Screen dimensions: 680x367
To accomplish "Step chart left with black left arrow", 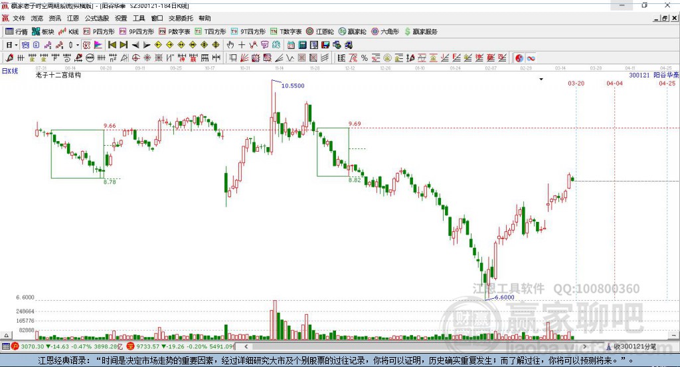I will tap(135, 45).
